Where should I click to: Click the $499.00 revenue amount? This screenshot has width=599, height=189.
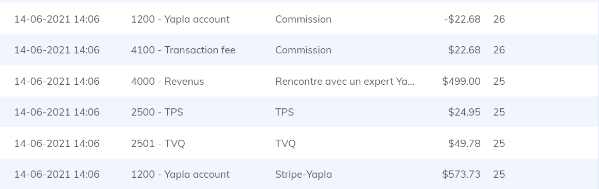pyautogui.click(x=461, y=81)
